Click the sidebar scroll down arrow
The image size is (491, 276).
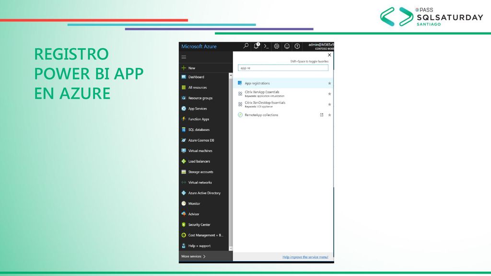coord(231,249)
